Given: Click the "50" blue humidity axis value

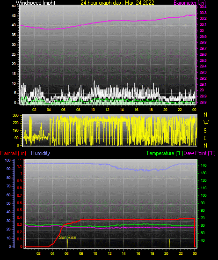Looking at the screenshot, I should tap(8, 203).
